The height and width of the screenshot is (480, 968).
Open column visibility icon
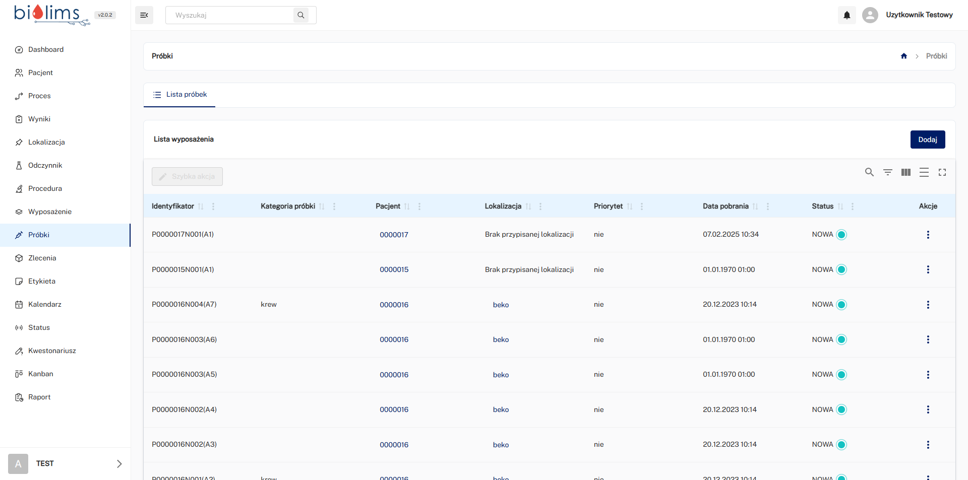point(906,172)
